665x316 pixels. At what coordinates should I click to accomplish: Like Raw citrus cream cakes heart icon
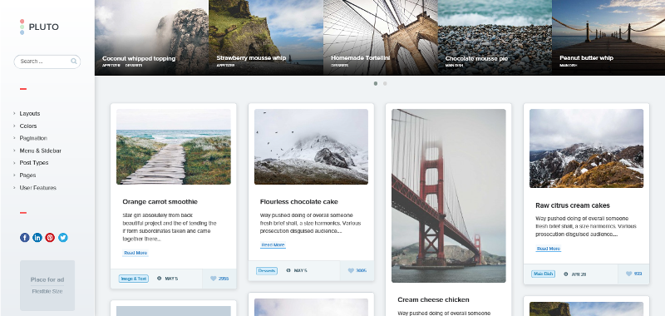point(628,274)
